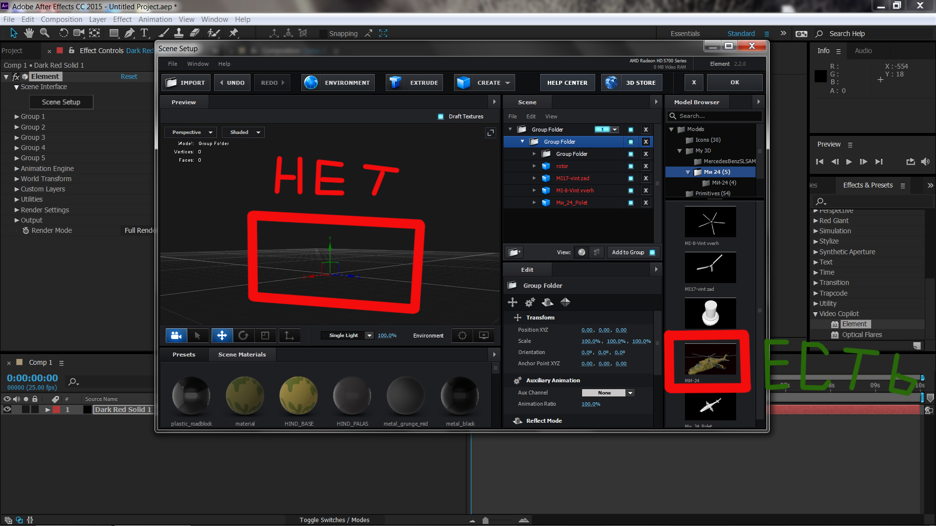Click OK to confirm Scene Setup
Viewport: 936px width, 526px height.
pyautogui.click(x=735, y=83)
